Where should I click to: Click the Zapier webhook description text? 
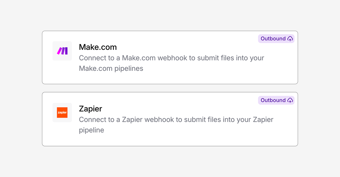click(176, 125)
